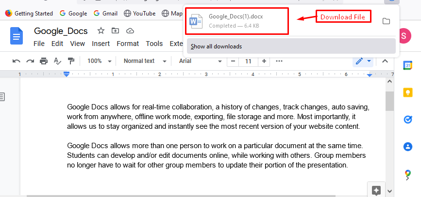
Task: Open the Google Tasks side panel
Action: [407, 120]
